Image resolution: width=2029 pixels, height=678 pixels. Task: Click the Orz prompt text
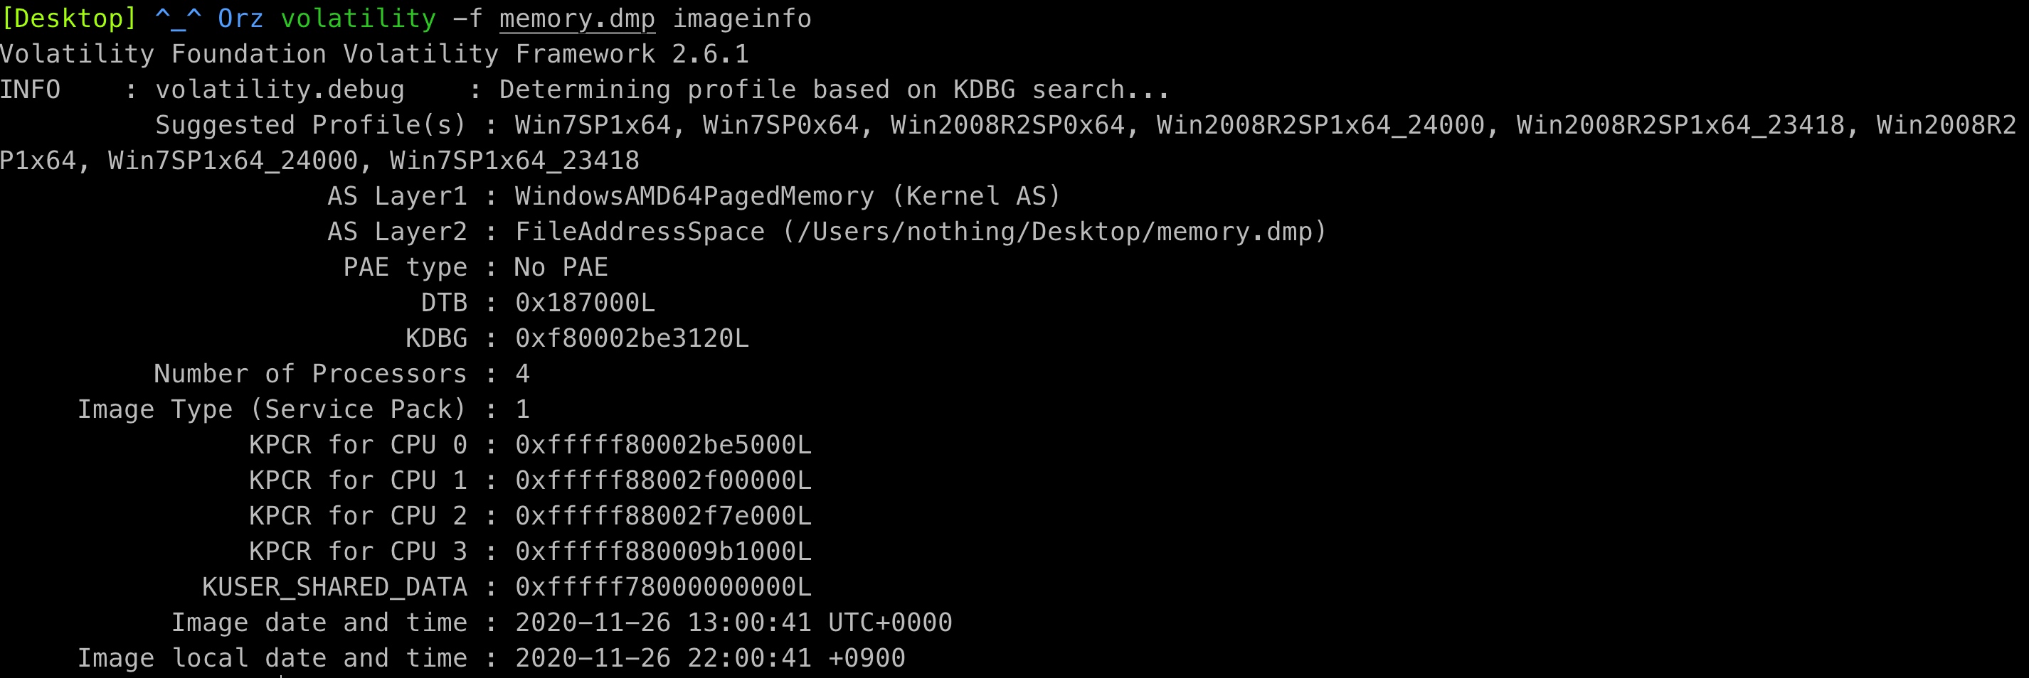[x=240, y=19]
